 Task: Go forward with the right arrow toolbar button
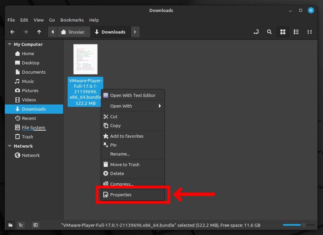point(25,32)
